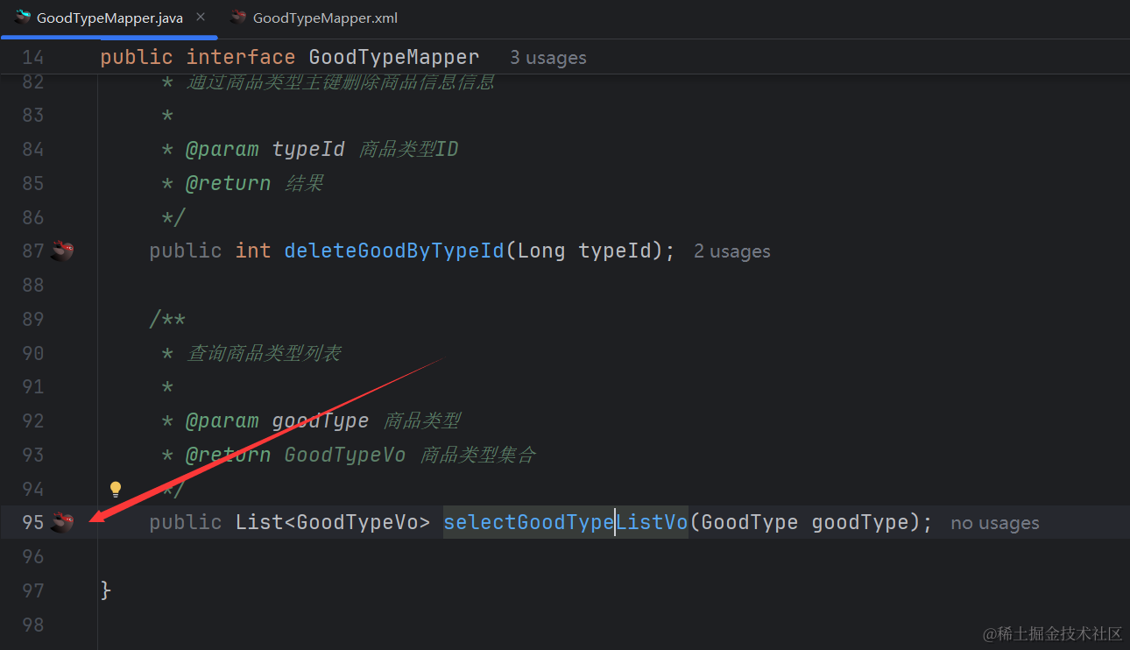The width and height of the screenshot is (1130, 650).
Task: Click line number 88 in the gutter
Action: pyautogui.click(x=32, y=285)
